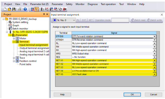Expand the Trace tree node

[x=14, y=58]
